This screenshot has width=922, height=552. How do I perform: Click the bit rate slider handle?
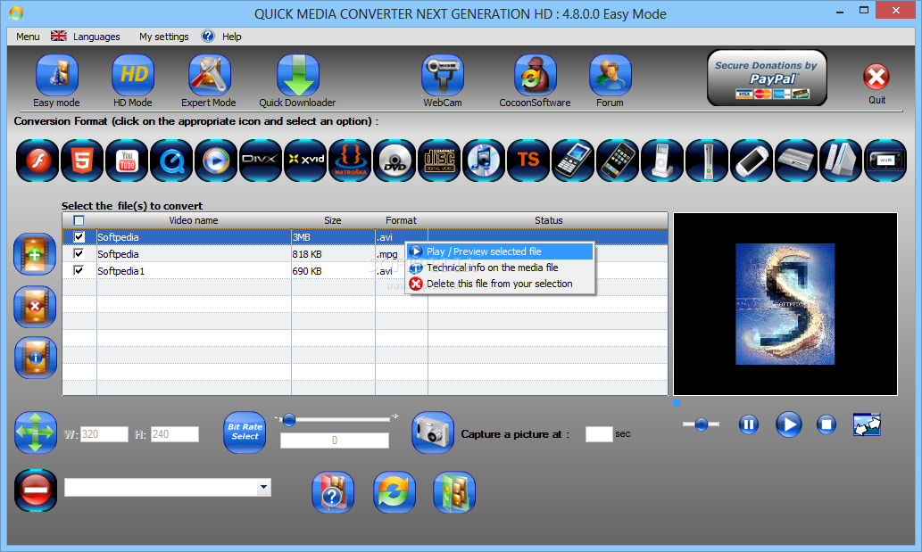pyautogui.click(x=288, y=419)
